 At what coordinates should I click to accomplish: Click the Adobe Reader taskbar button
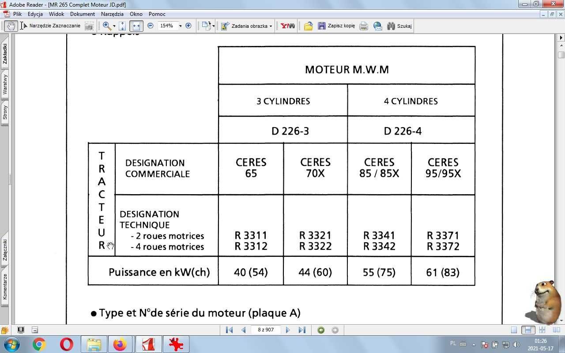[148, 344]
